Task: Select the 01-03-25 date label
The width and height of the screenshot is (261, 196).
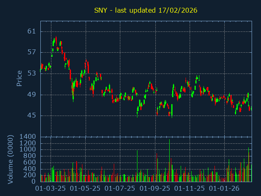Action: (51, 189)
